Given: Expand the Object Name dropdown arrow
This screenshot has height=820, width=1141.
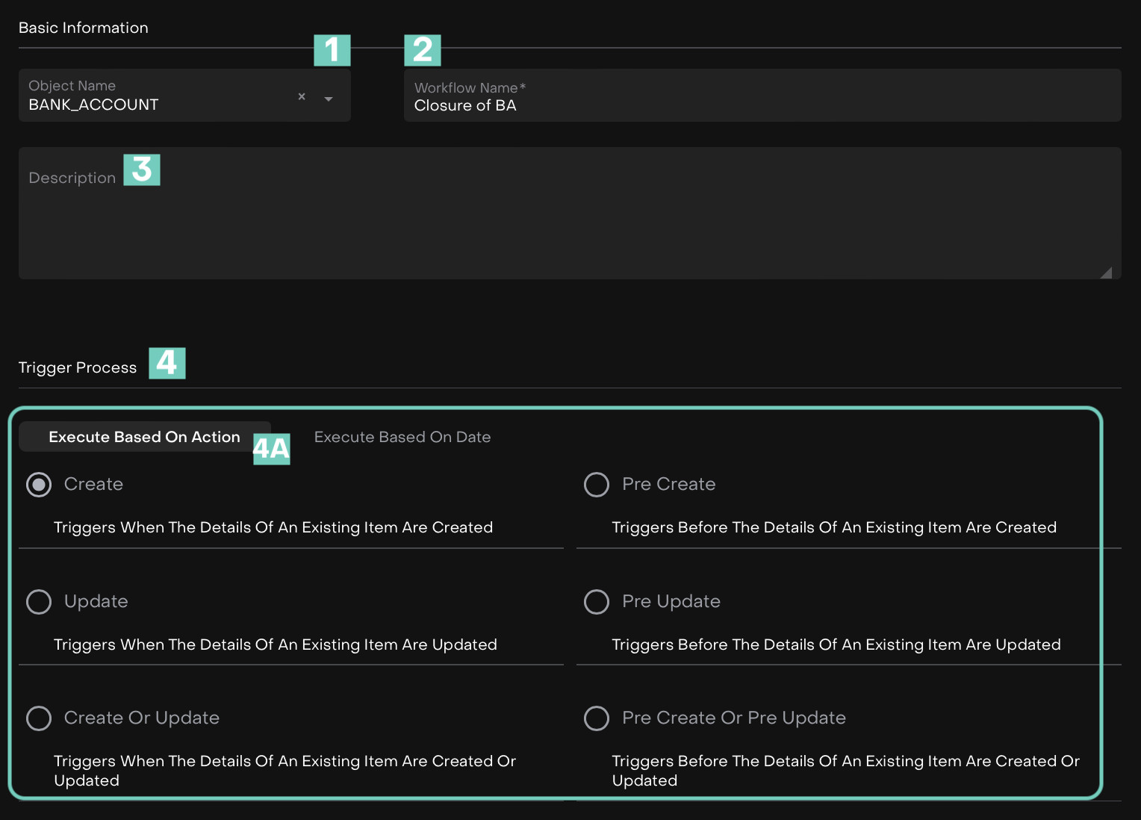Looking at the screenshot, I should [329, 99].
